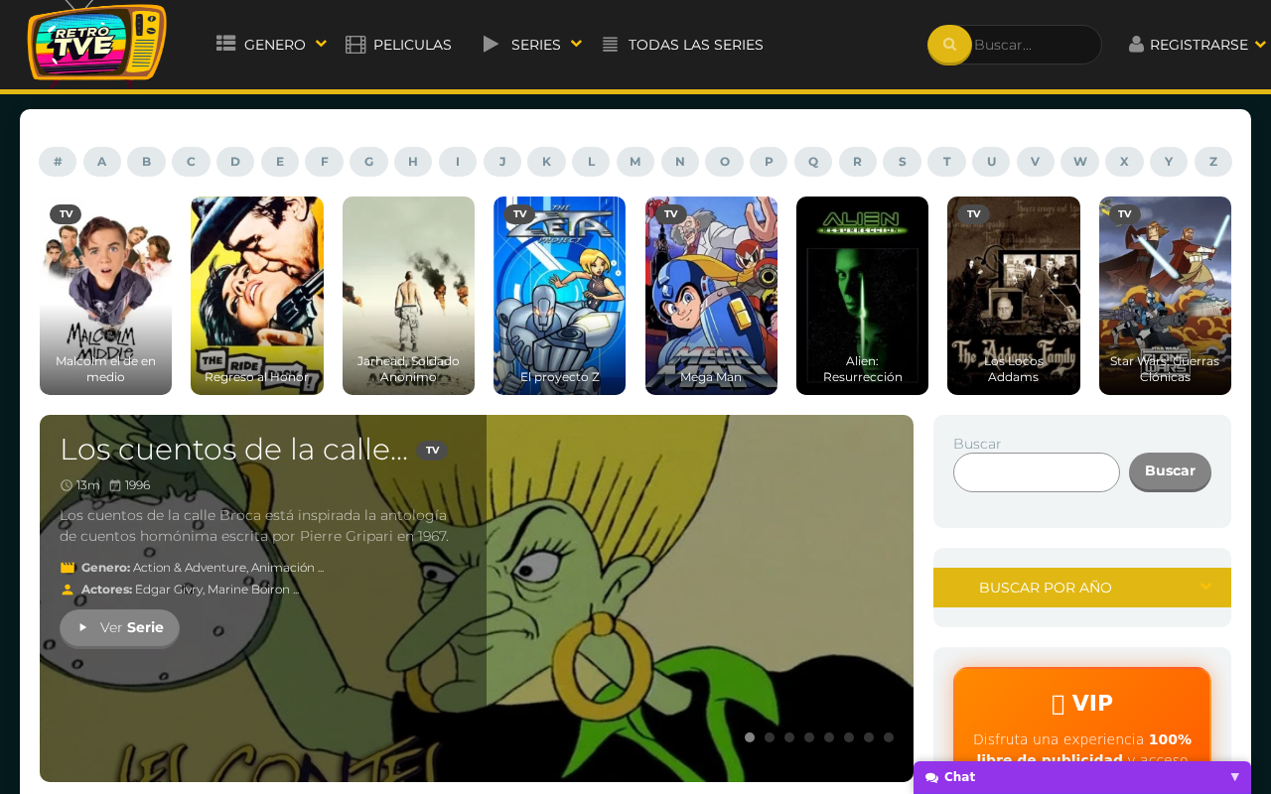Filter titles by letter G
The height and width of the screenshot is (794, 1271).
pyautogui.click(x=368, y=162)
